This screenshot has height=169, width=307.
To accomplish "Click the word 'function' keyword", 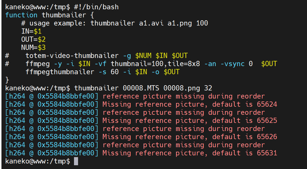I will [x=21, y=15].
